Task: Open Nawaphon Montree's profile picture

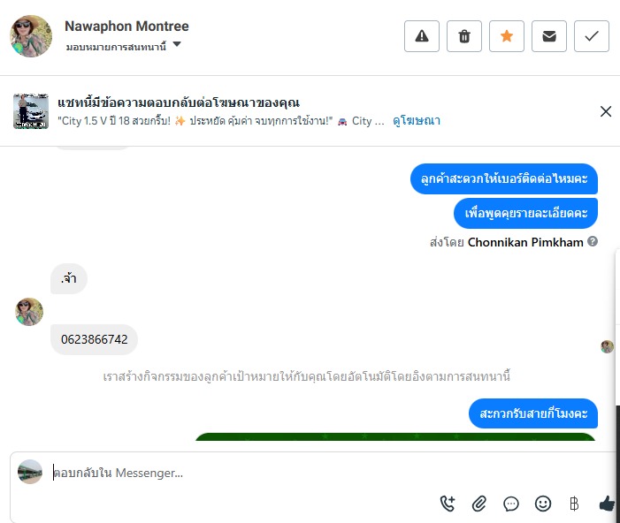Action: (31, 36)
